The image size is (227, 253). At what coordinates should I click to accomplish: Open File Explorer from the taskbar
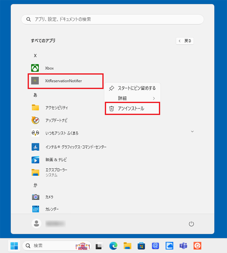point(127,246)
